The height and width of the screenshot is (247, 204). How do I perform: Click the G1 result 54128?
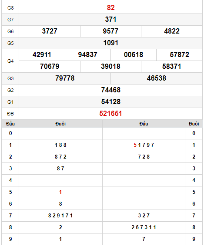(x=111, y=102)
